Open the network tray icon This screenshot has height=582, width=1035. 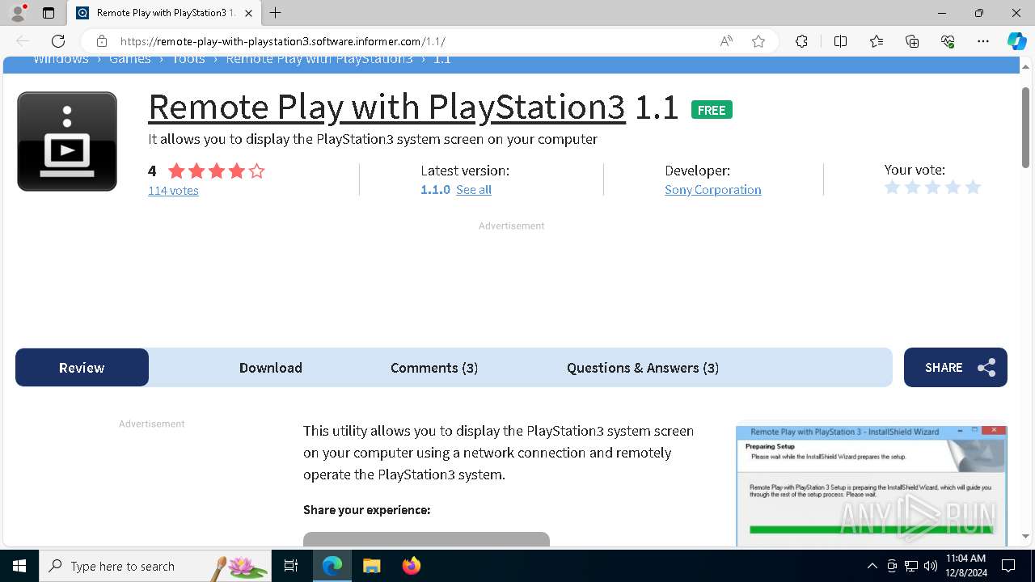pos(911,566)
